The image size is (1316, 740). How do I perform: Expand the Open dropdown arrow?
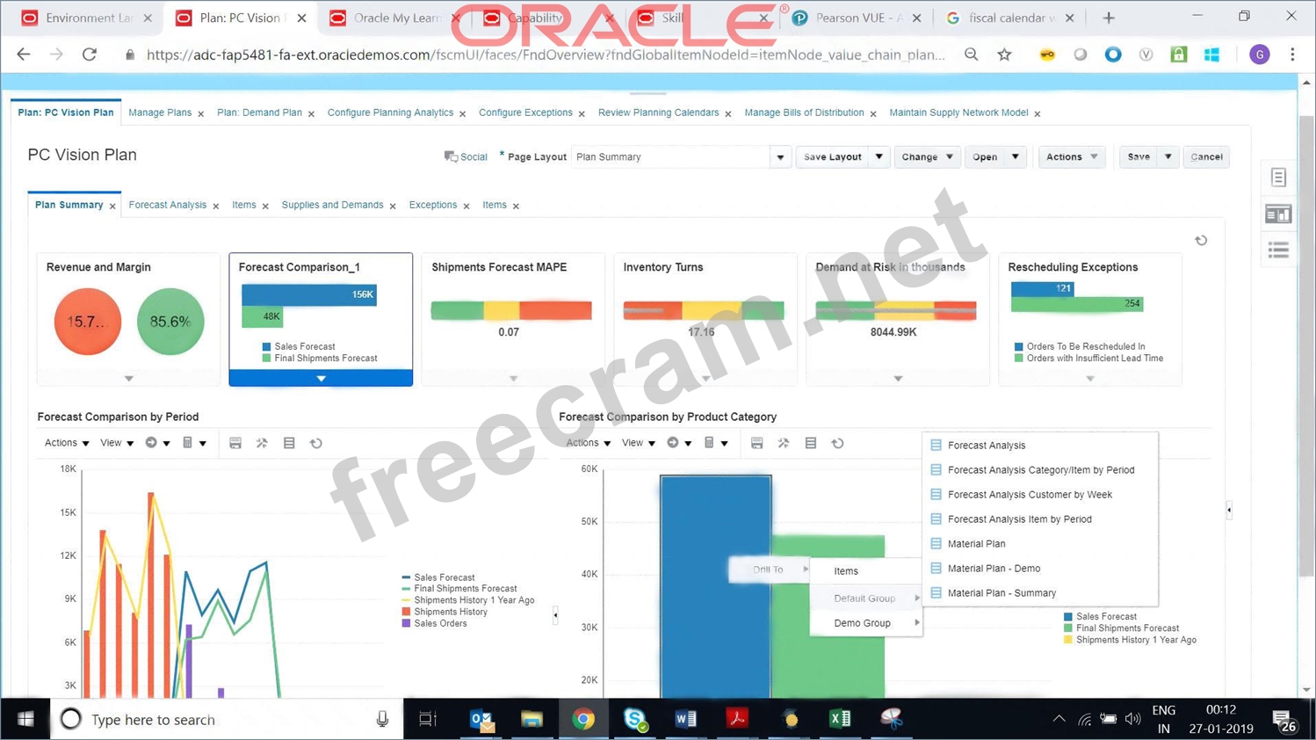[x=1015, y=156]
